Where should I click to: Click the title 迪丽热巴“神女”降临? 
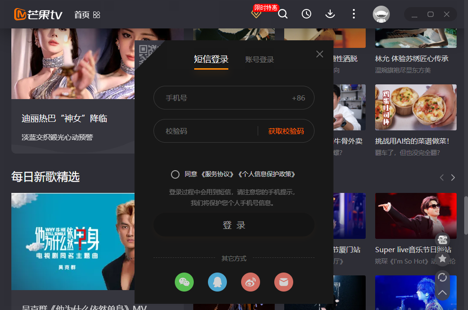point(64,119)
